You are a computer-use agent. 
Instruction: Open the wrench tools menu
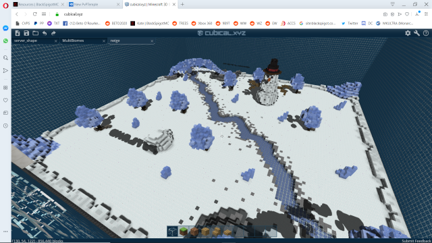[416, 33]
